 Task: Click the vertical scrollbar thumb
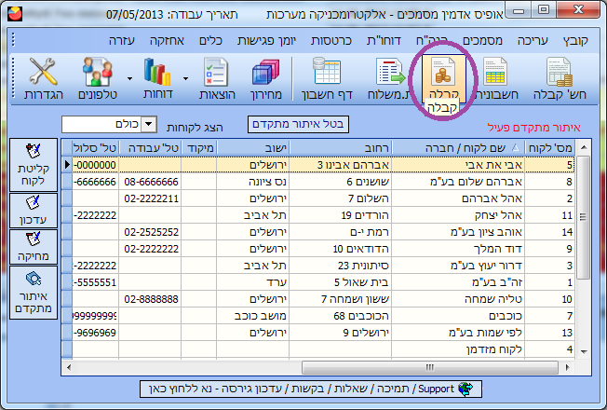click(583, 216)
